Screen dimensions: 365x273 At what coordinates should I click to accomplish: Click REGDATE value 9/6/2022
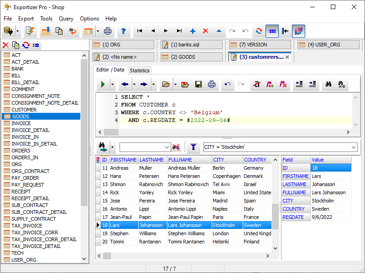click(331, 217)
